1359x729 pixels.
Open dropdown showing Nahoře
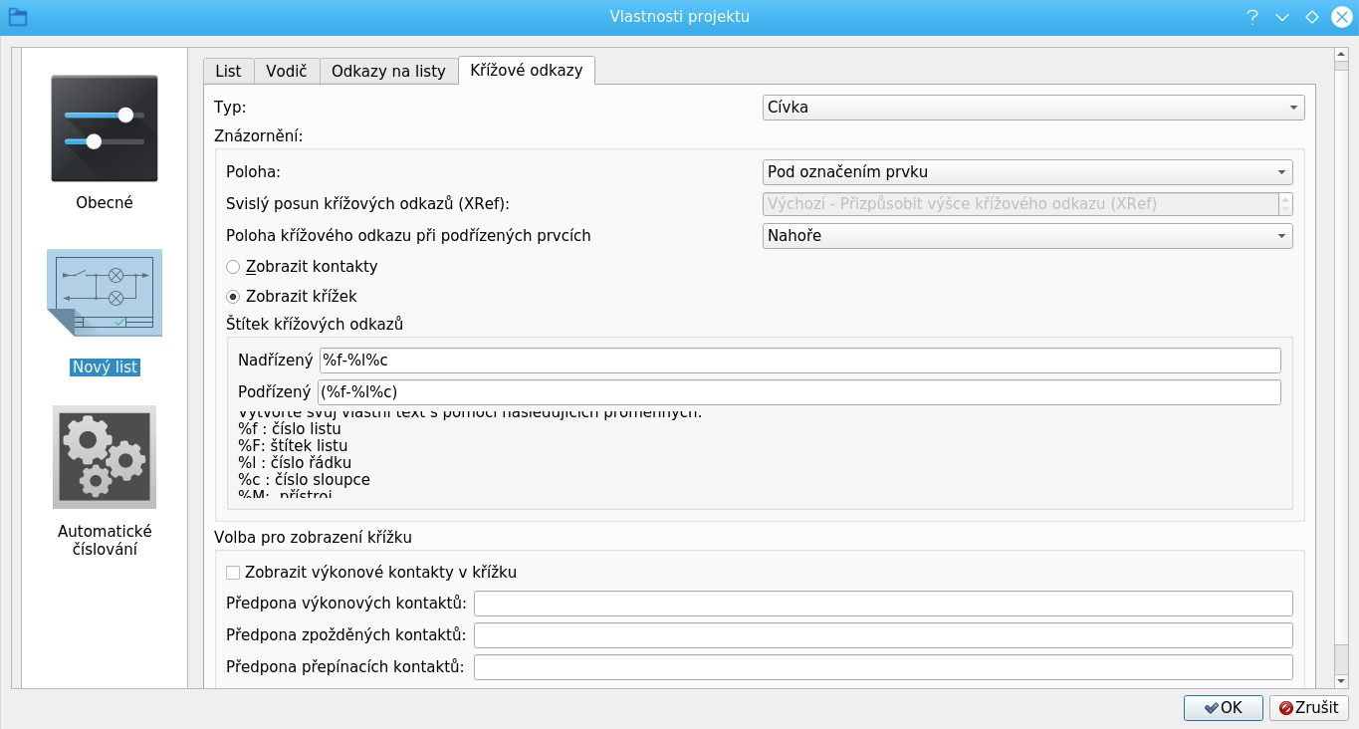click(1026, 236)
